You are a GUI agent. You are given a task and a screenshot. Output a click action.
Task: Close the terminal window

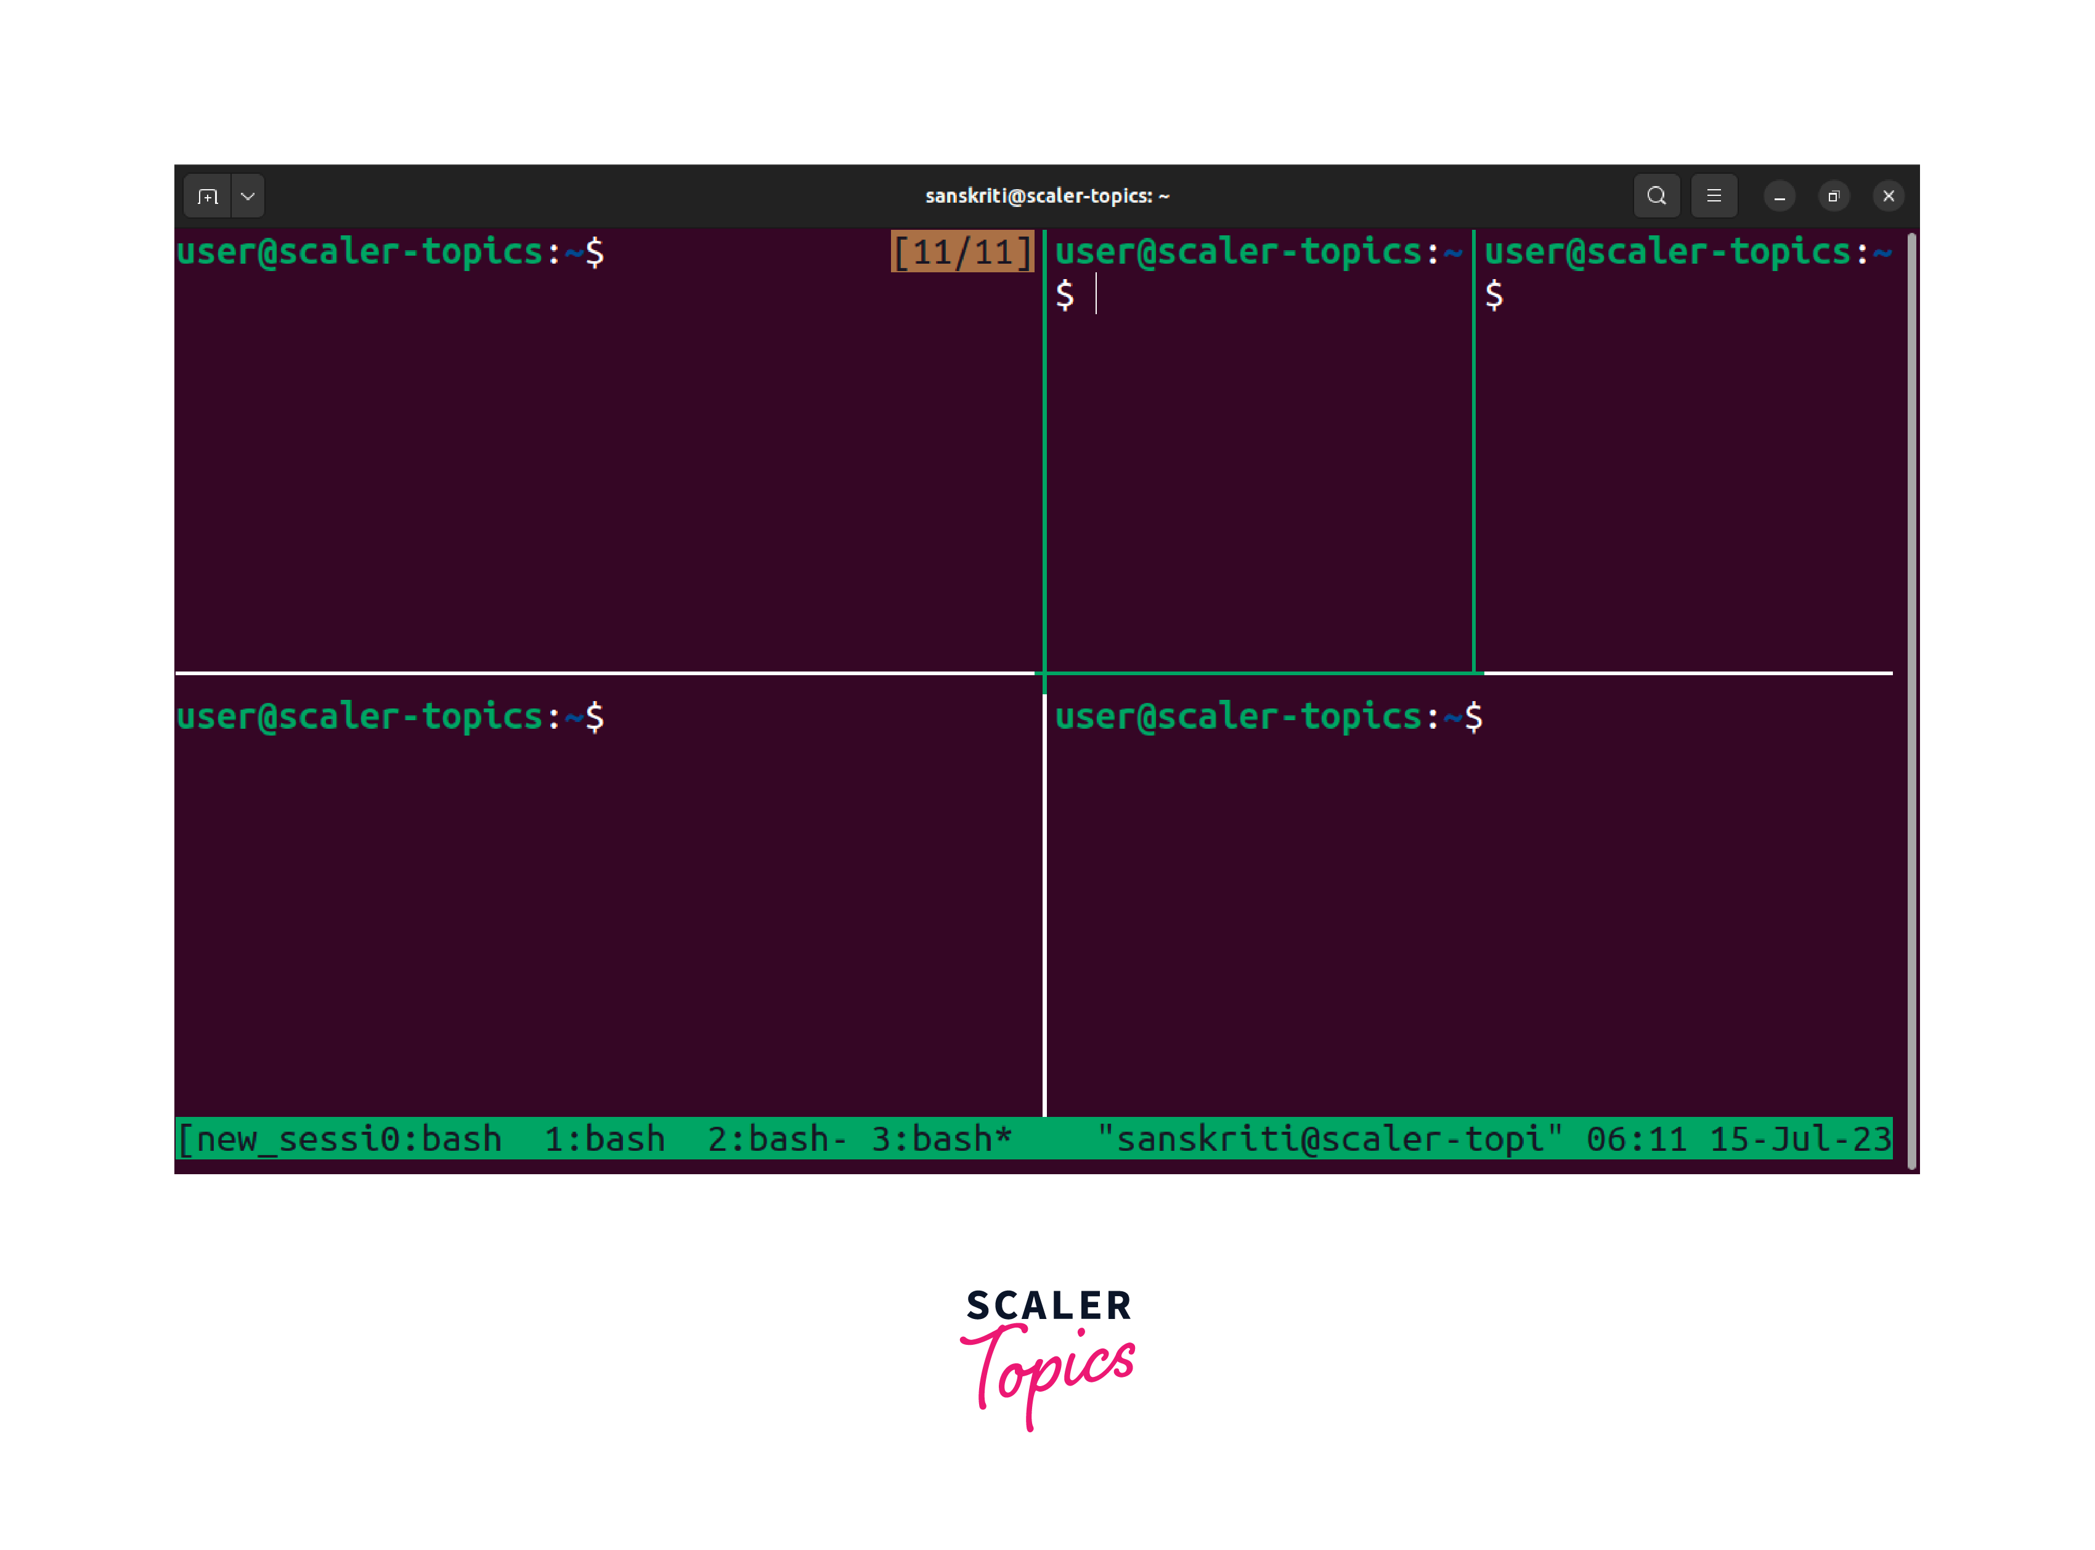tap(1888, 196)
